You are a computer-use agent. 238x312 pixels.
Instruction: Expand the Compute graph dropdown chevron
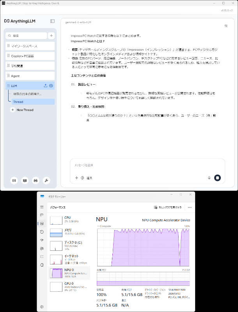(x=98, y=226)
